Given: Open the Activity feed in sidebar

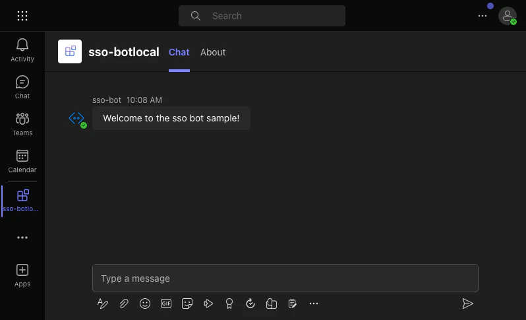Looking at the screenshot, I should coord(22,50).
